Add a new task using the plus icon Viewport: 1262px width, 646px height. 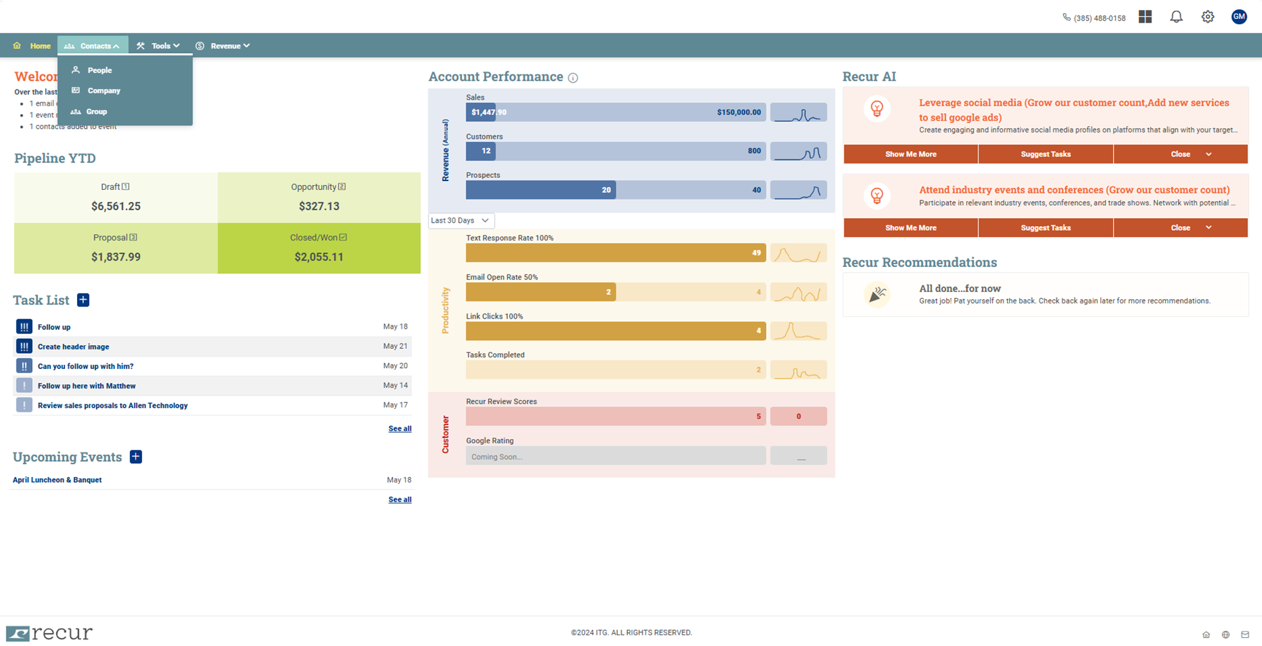pyautogui.click(x=83, y=300)
